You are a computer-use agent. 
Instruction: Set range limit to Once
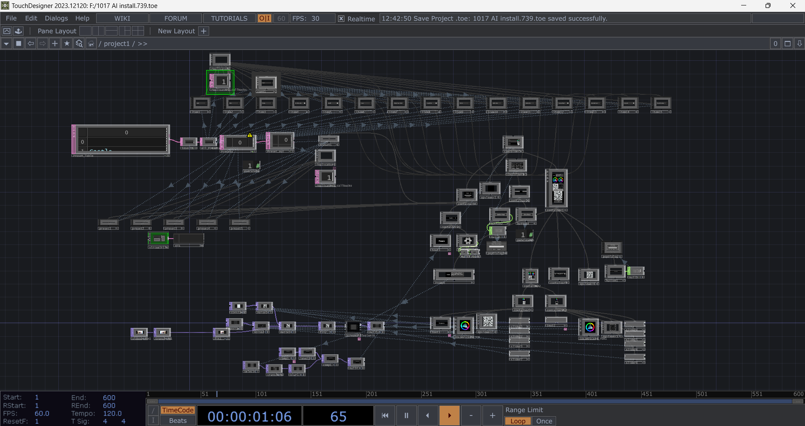point(544,421)
